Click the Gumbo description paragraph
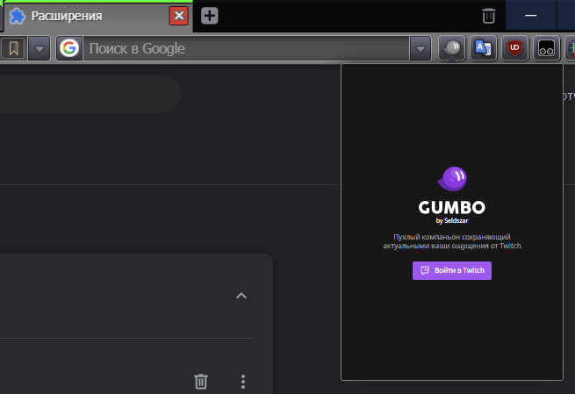 pos(452,241)
